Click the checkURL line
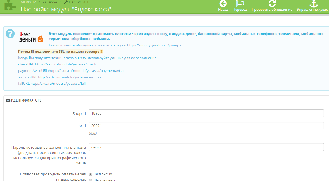The image size is (329, 181). pos(57,64)
